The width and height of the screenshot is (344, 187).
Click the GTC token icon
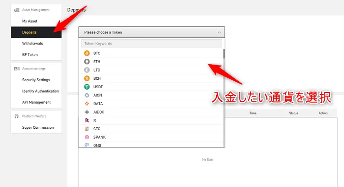[x=87, y=129]
